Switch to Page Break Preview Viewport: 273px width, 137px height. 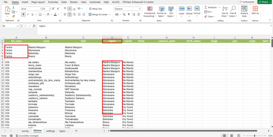point(239,136)
